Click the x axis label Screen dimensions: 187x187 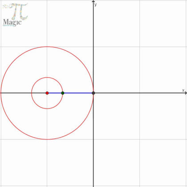pos(183,90)
